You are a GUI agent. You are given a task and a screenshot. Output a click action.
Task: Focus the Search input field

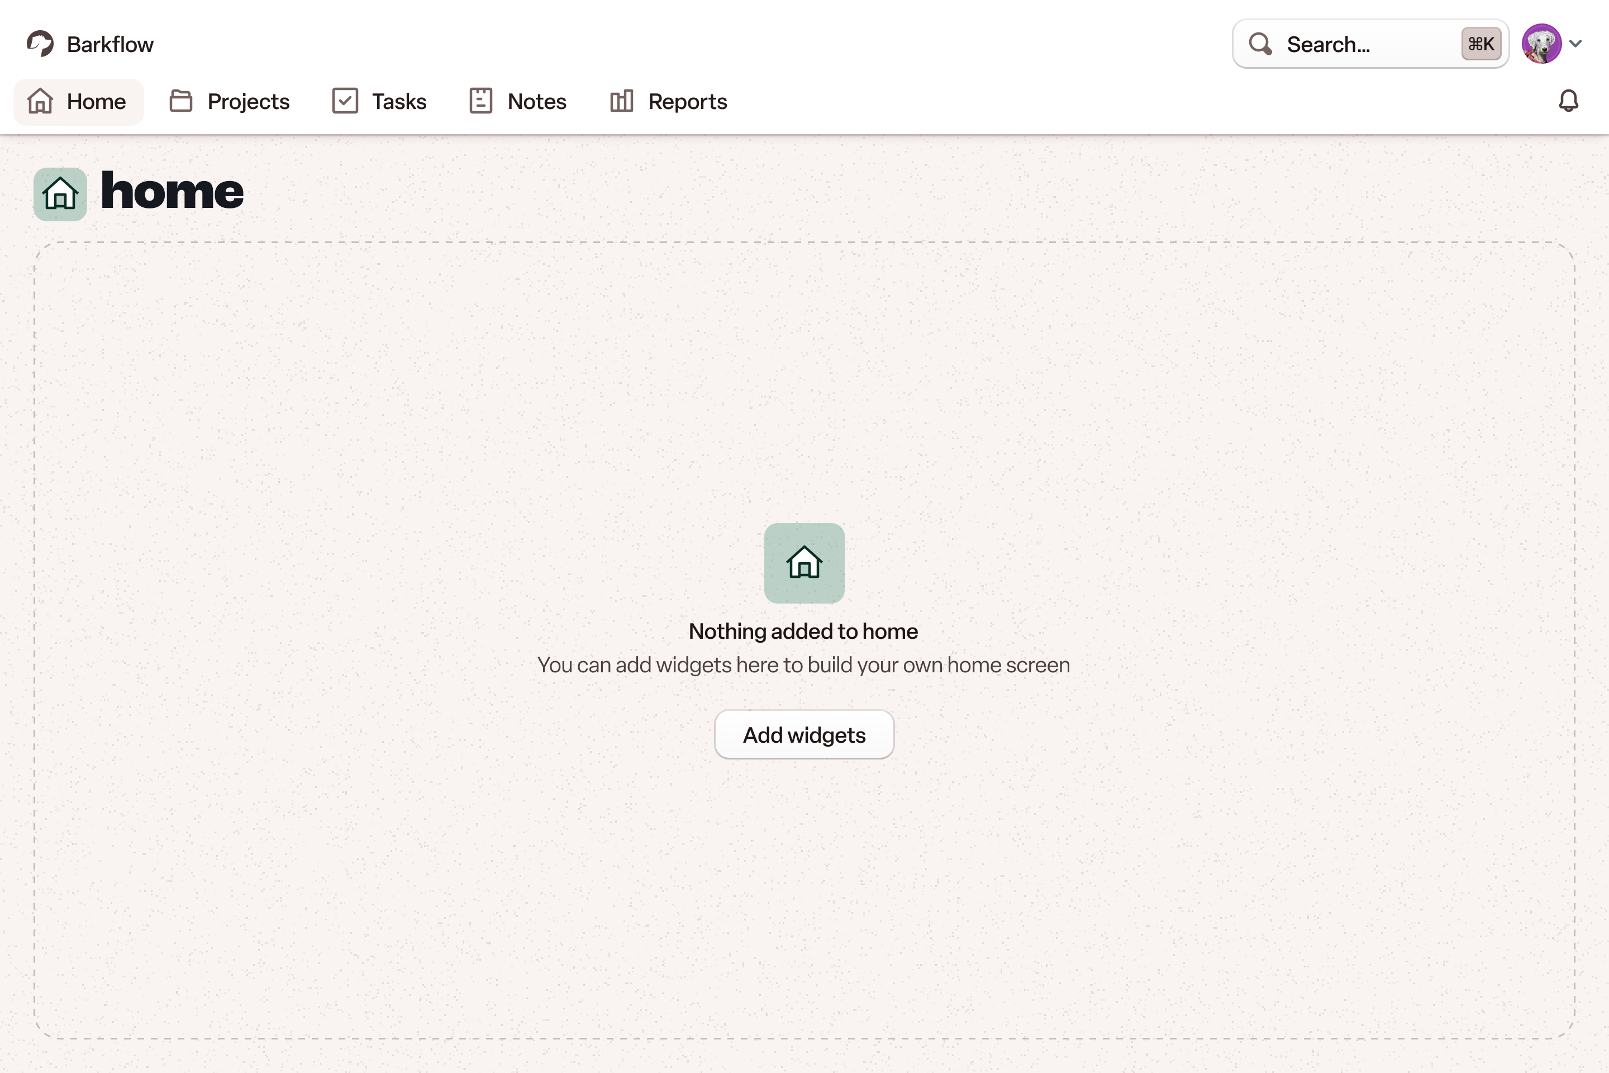click(x=1362, y=45)
